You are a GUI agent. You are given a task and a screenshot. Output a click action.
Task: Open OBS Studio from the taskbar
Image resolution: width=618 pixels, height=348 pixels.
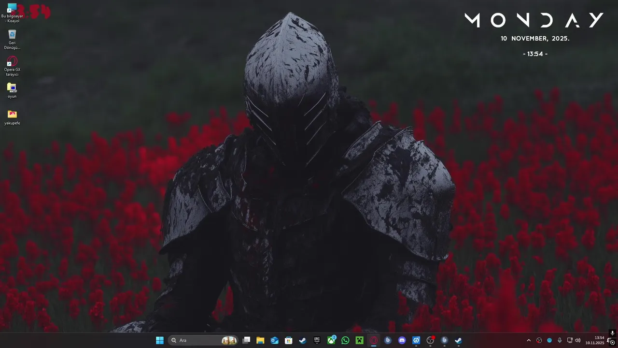(430, 340)
